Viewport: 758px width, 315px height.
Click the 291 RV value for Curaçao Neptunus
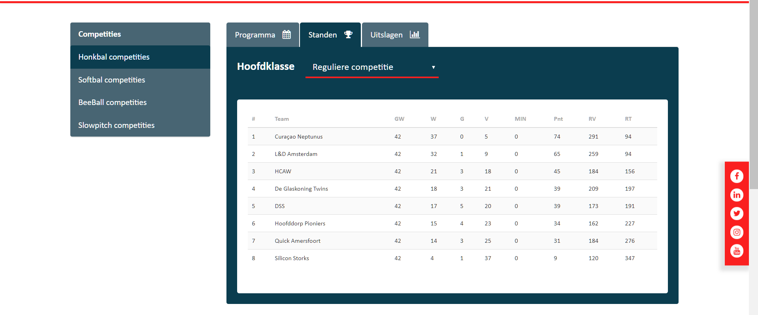click(593, 137)
